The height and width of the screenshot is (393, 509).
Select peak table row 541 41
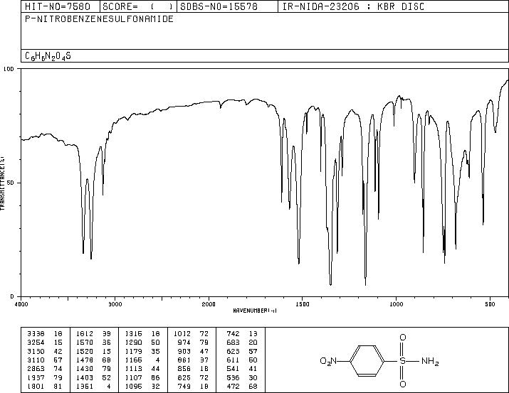(242, 369)
